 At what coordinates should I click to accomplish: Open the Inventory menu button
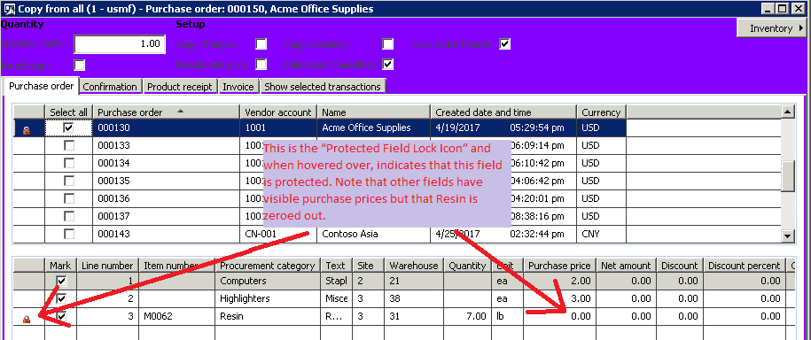(773, 28)
